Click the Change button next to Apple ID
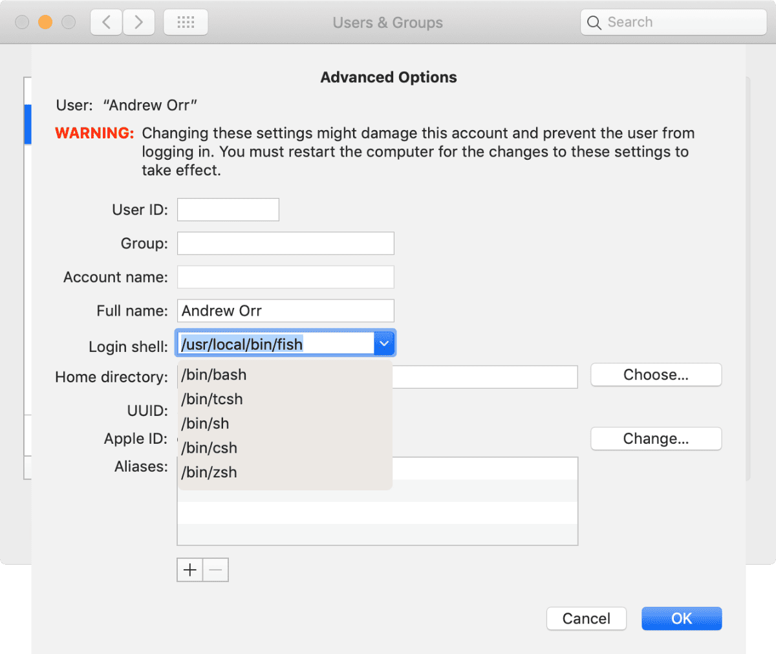The width and height of the screenshot is (776, 654). 656,439
